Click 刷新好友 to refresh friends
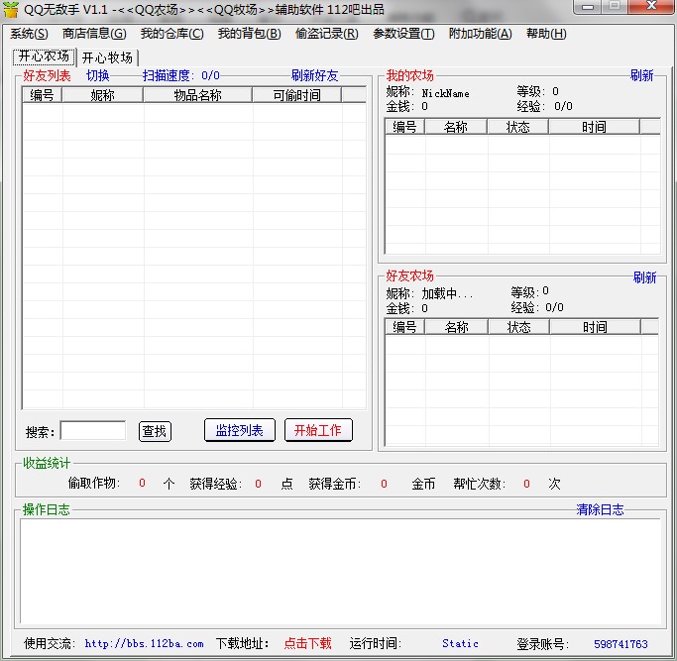 [314, 75]
